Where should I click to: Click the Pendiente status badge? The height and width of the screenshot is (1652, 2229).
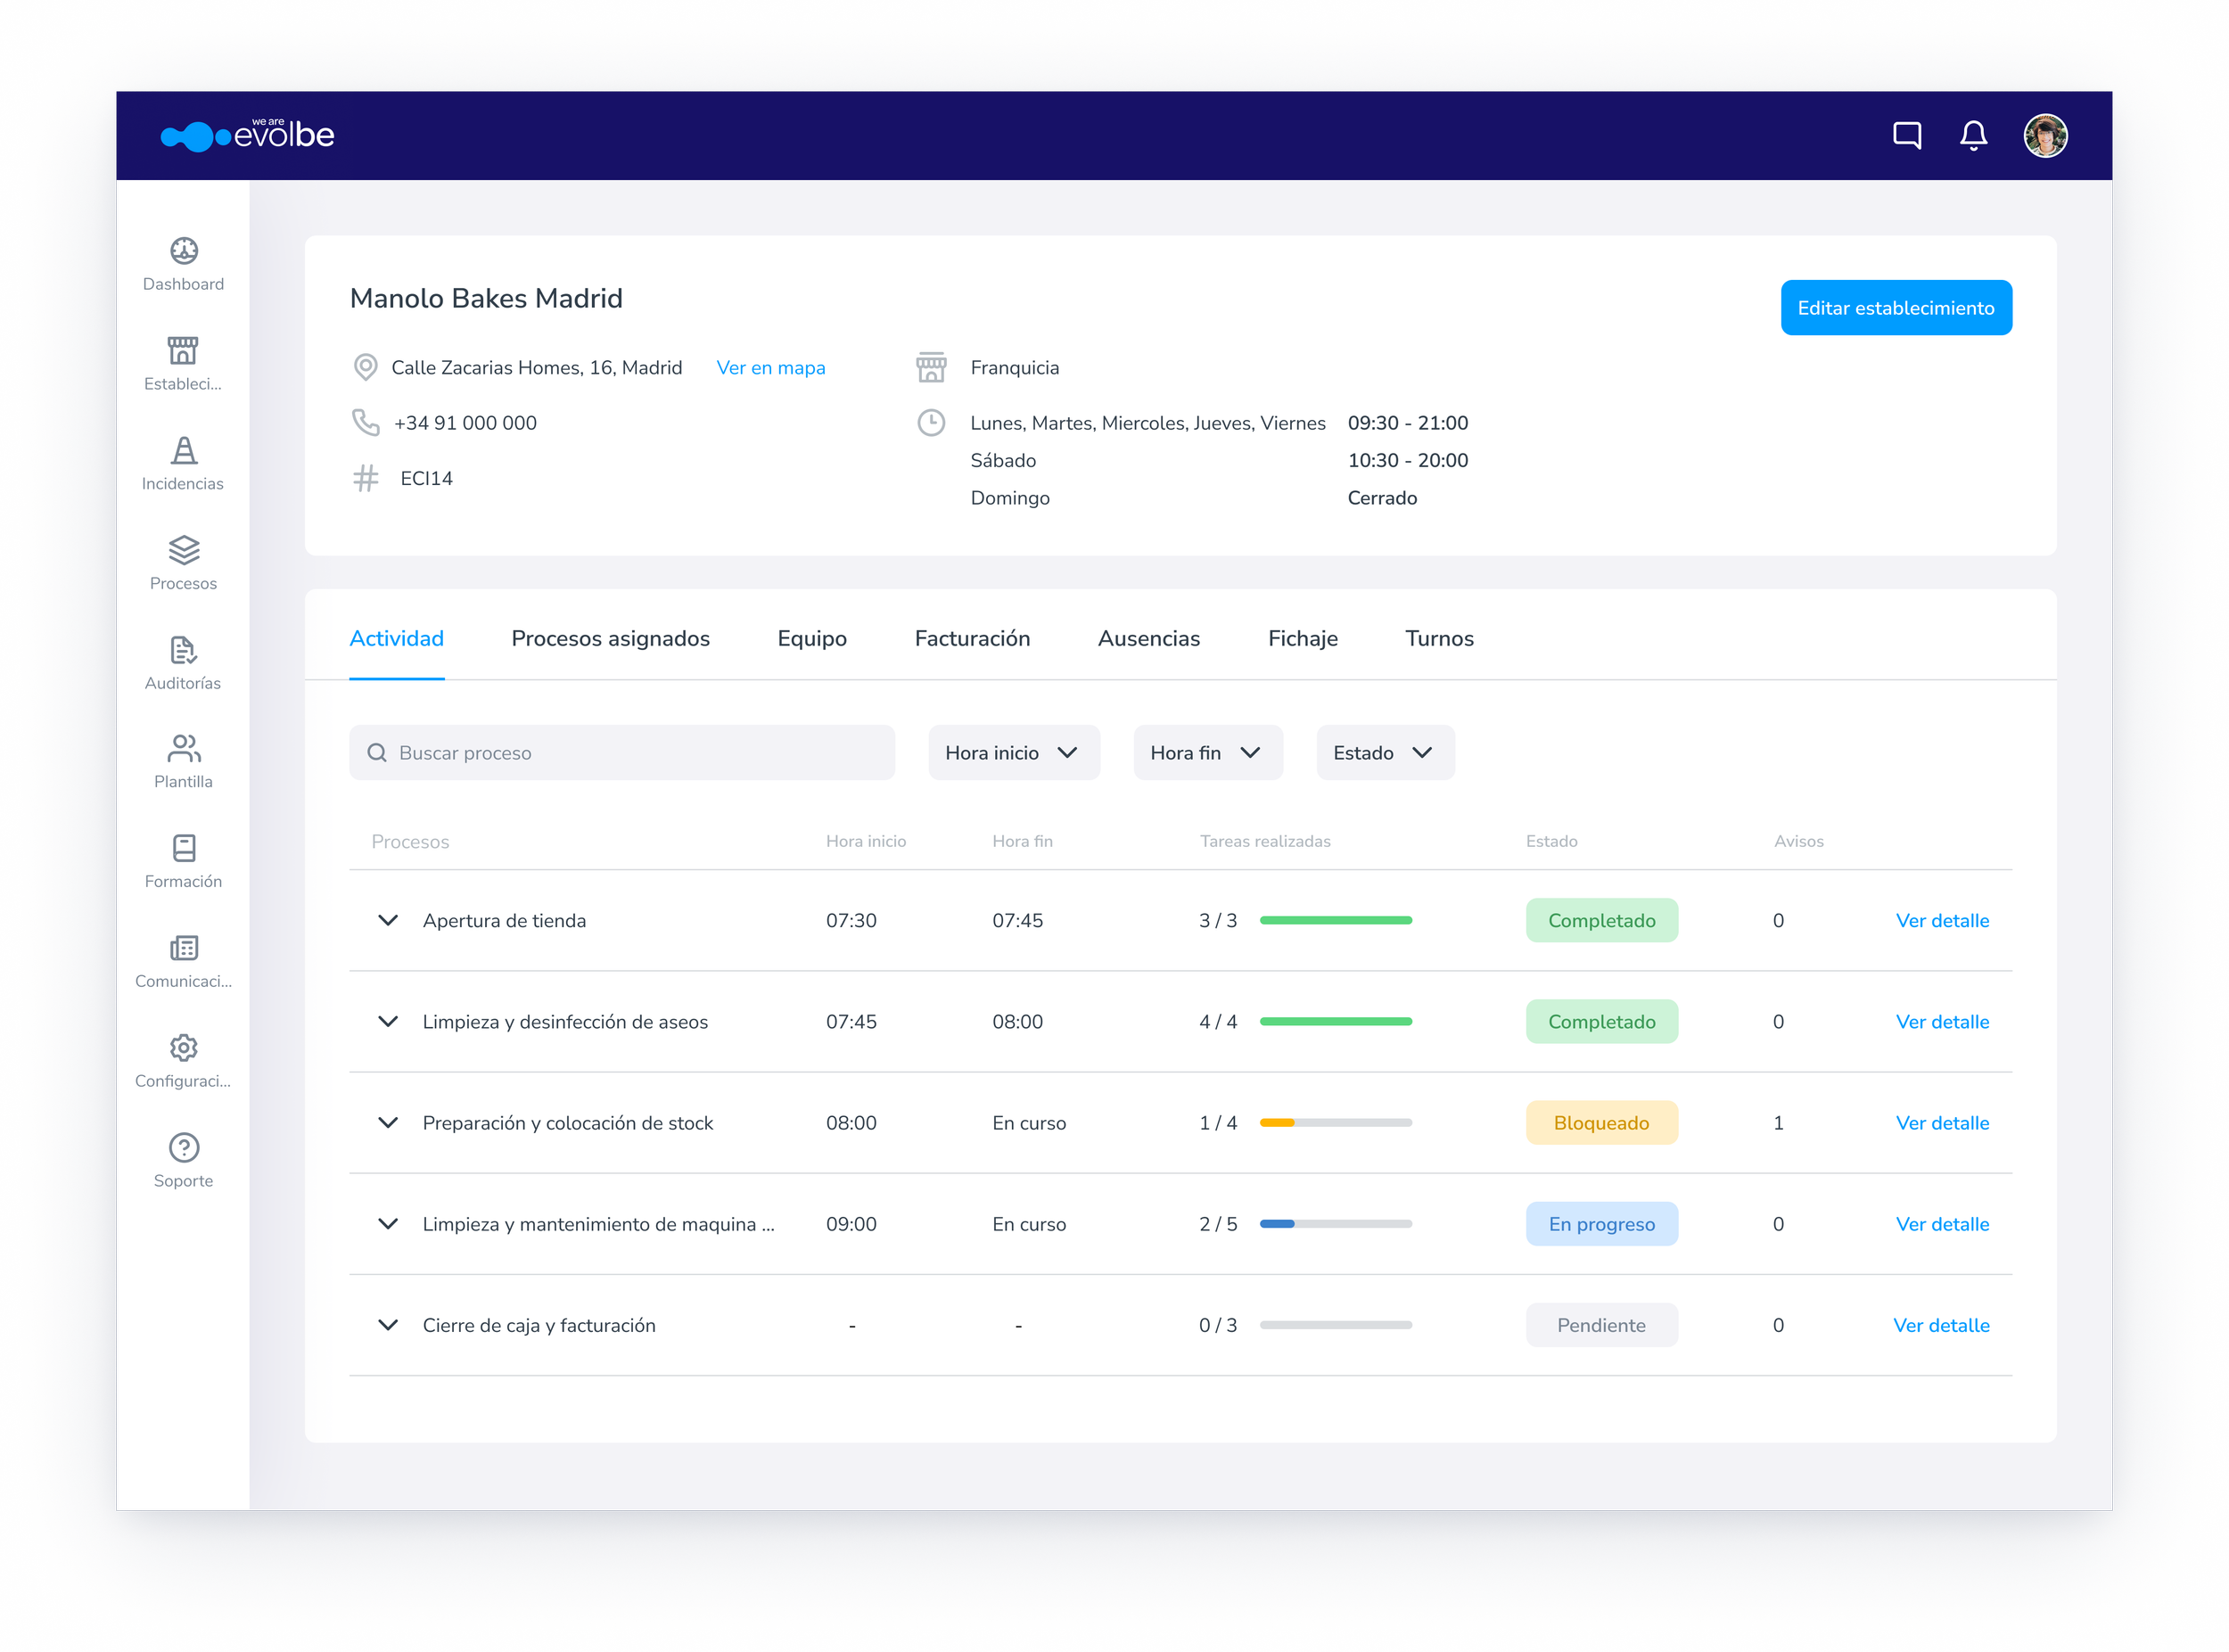(x=1601, y=1324)
